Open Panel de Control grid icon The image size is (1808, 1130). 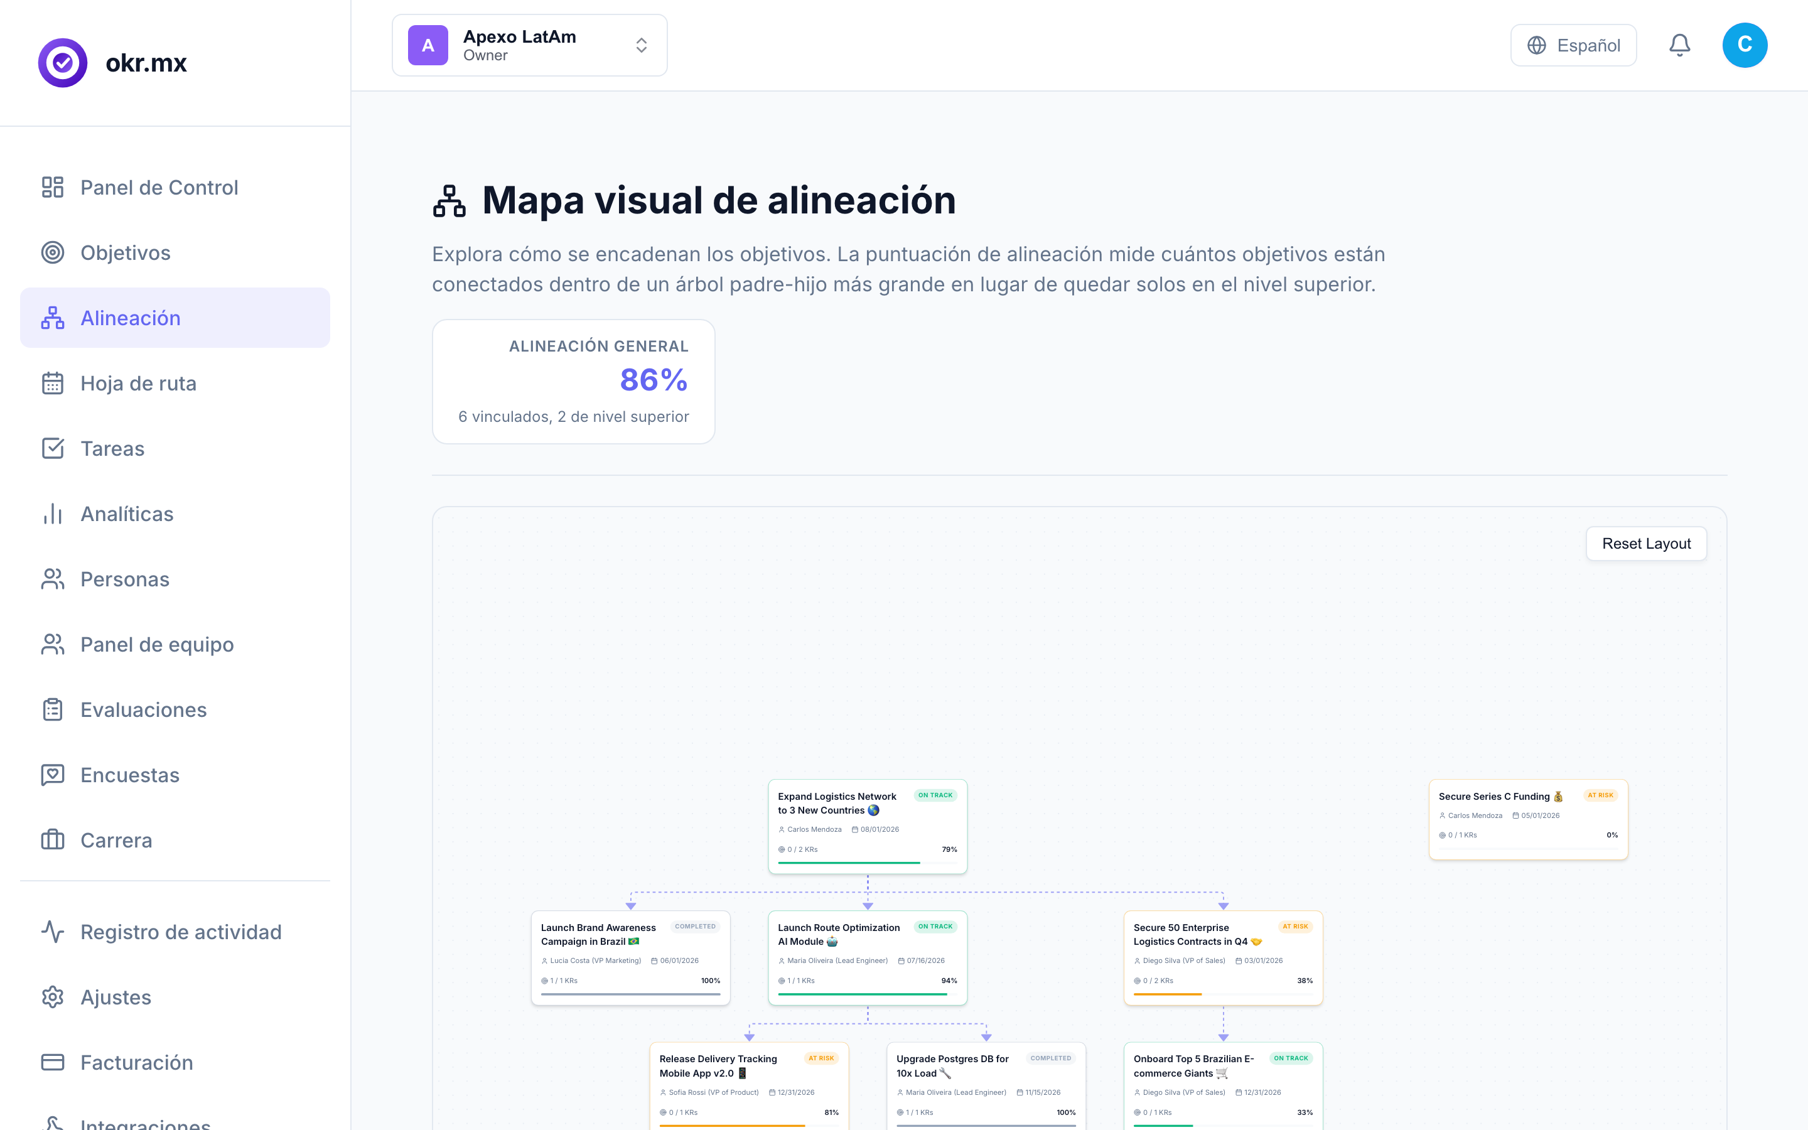[x=52, y=187]
